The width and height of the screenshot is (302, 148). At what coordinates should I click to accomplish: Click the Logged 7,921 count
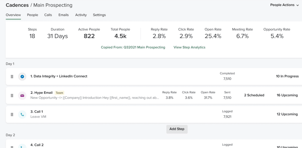(x=227, y=117)
